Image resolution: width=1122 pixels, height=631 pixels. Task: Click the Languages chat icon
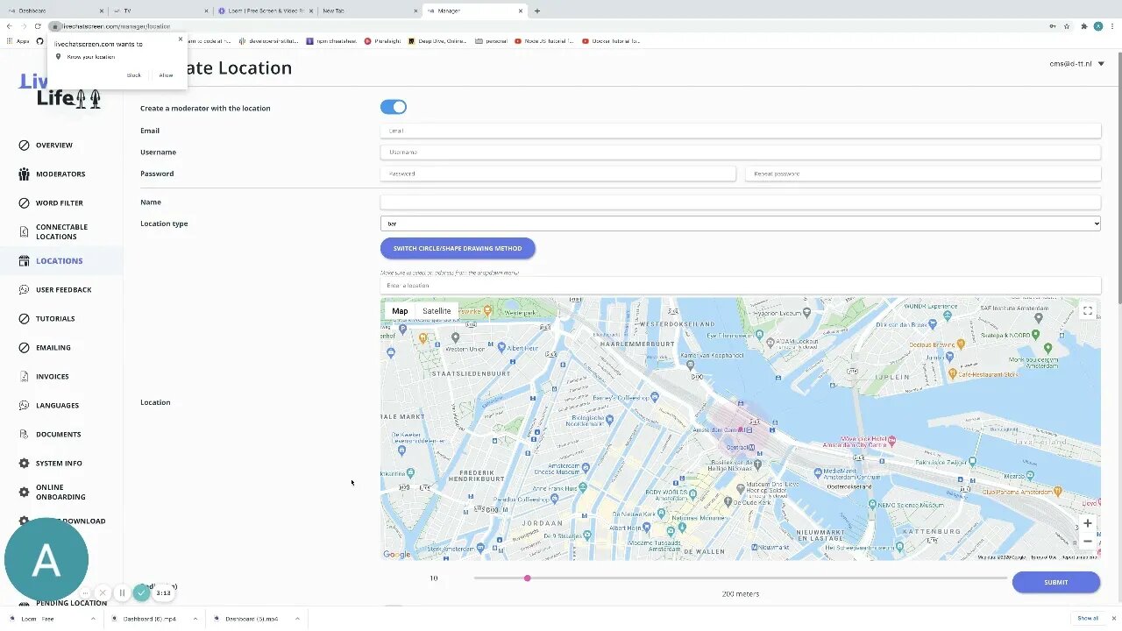pyautogui.click(x=24, y=406)
